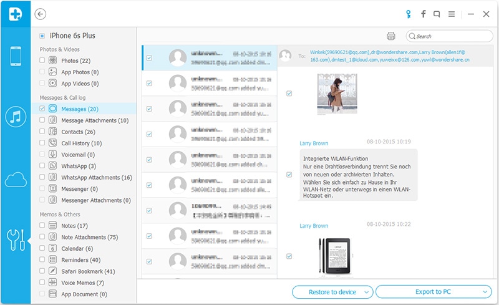Click the recipient email addresses line
The height and width of the screenshot is (305, 499).
coord(389,56)
